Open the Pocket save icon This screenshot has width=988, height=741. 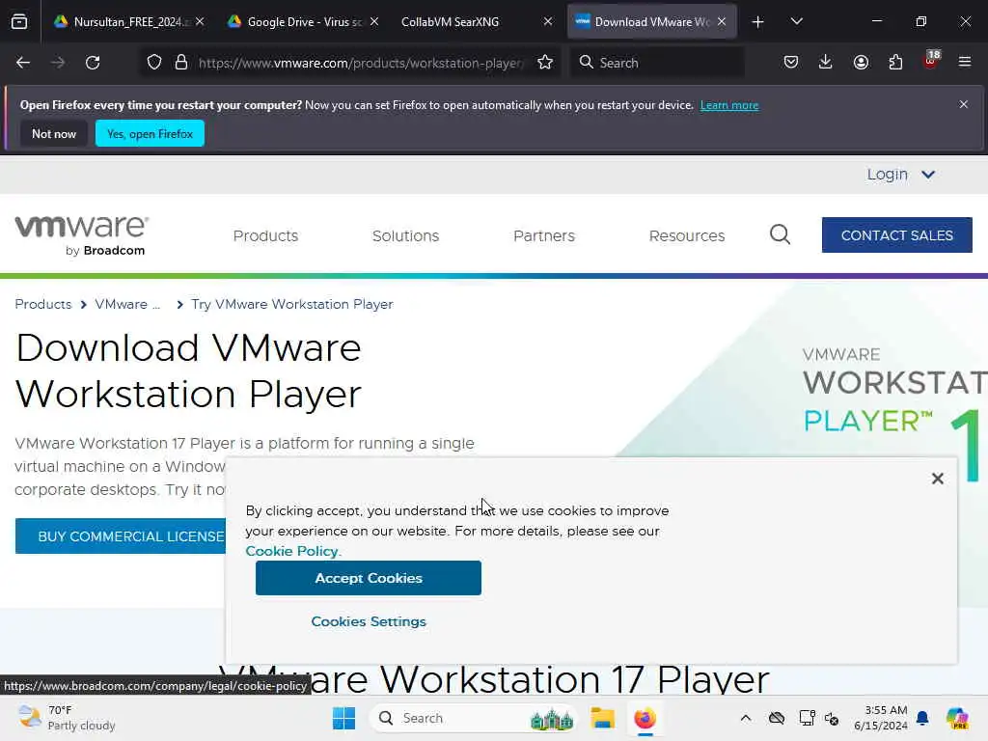click(x=791, y=63)
